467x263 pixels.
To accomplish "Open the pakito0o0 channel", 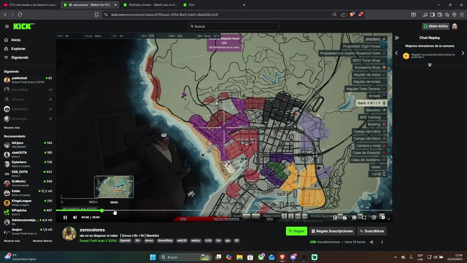I will click(28, 80).
